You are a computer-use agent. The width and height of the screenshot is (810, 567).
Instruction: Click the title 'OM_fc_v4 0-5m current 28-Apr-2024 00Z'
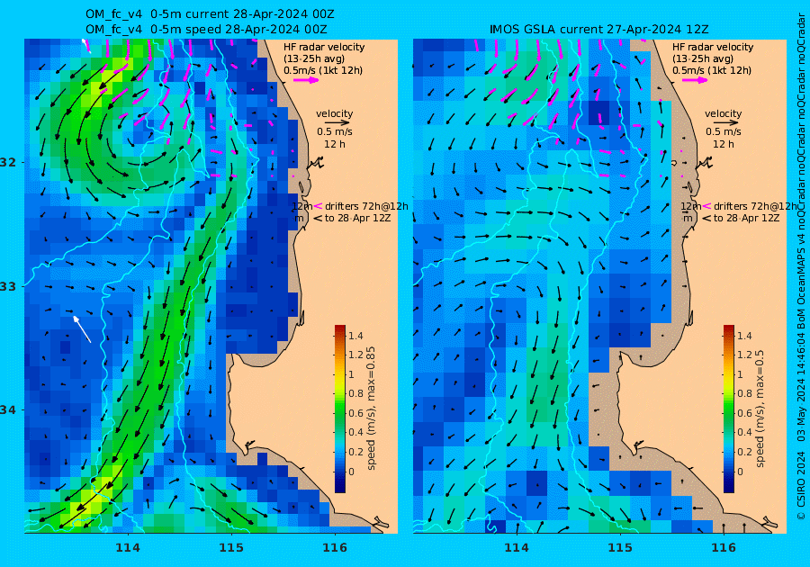pyautogui.click(x=209, y=13)
